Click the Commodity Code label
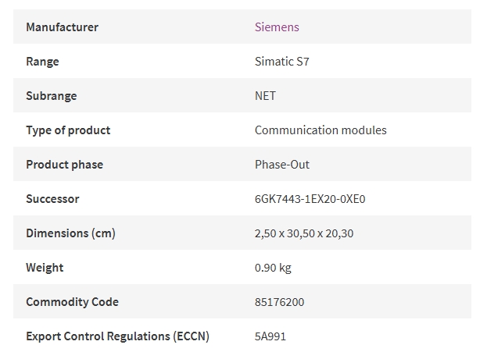487x352 pixels. tap(72, 302)
